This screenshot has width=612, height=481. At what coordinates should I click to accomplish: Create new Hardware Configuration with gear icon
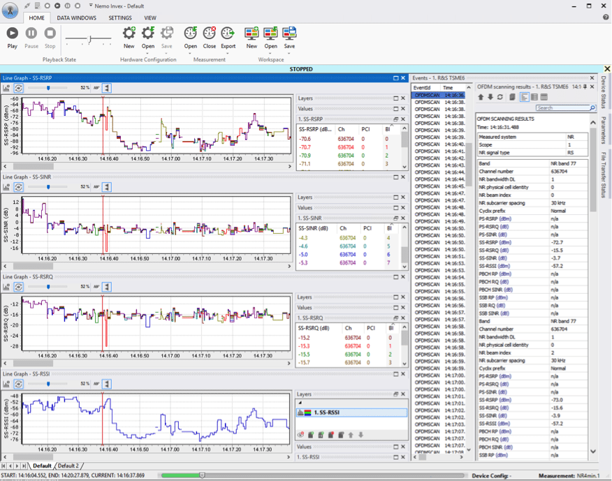click(x=129, y=34)
